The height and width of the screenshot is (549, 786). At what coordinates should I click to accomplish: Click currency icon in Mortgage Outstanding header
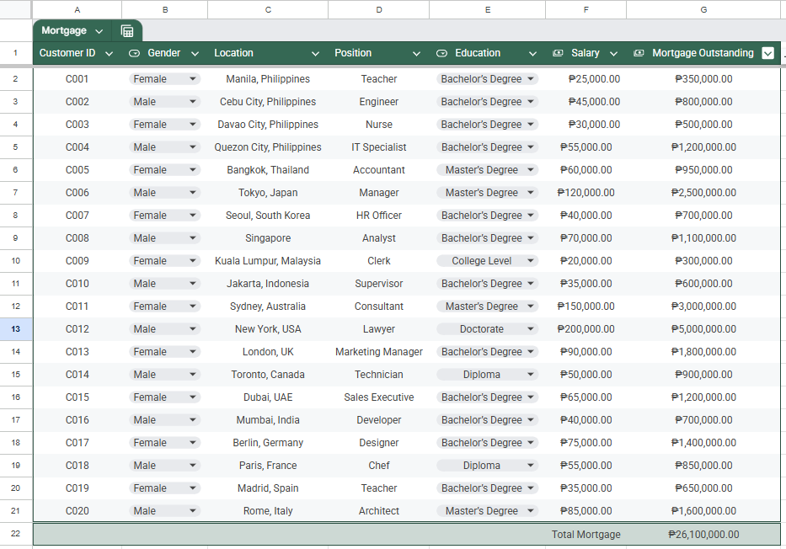coord(639,53)
